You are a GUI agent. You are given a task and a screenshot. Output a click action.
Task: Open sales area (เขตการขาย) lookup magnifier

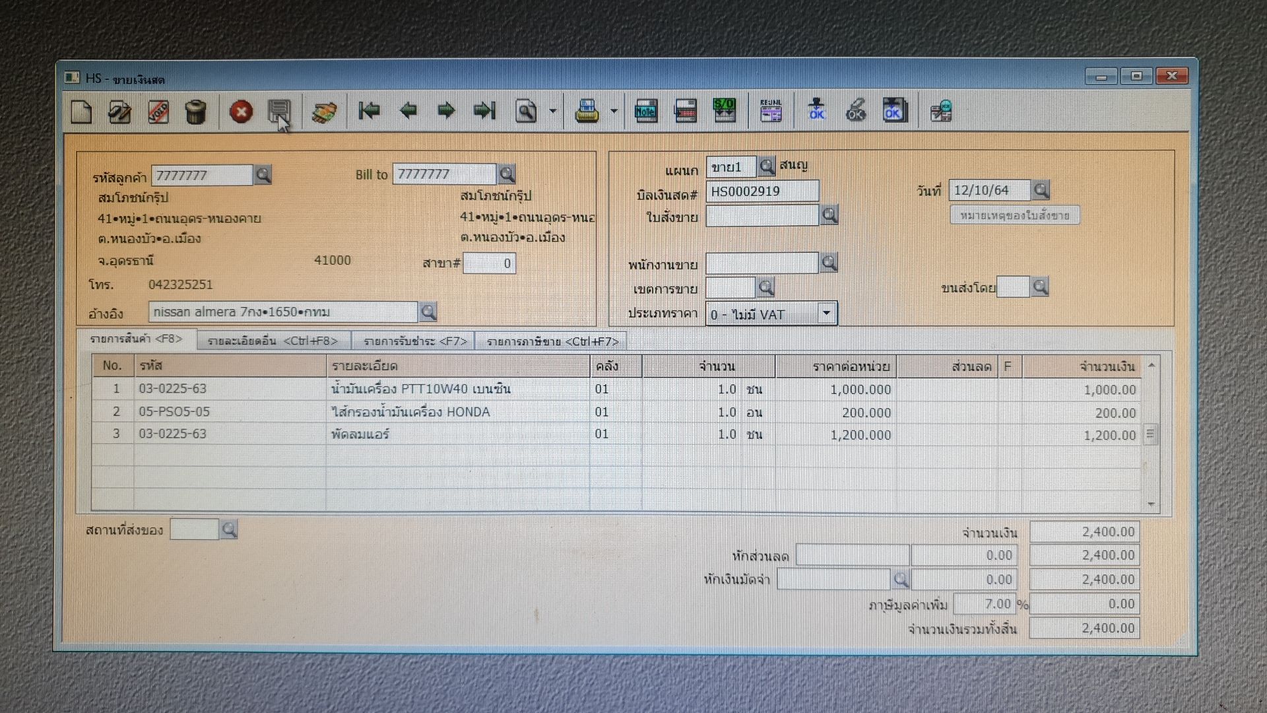765,287
